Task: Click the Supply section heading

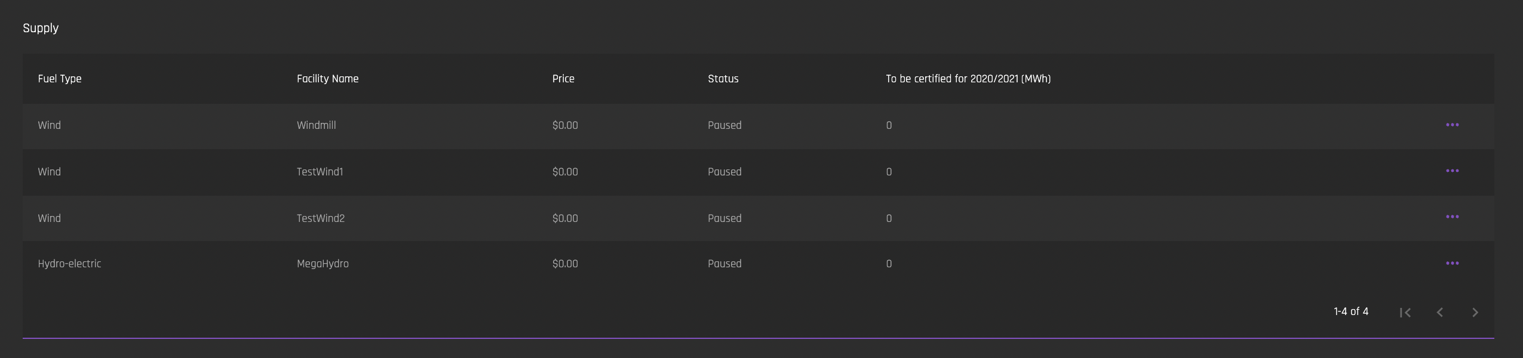Action: (x=41, y=28)
